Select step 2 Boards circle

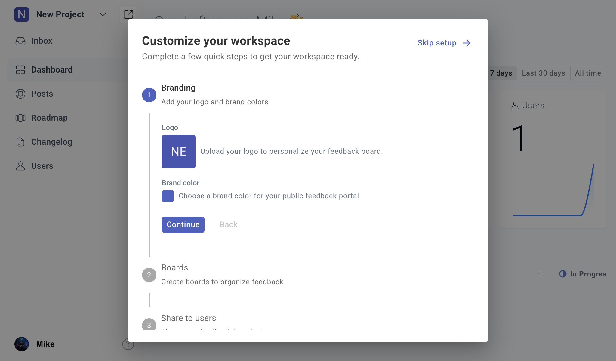point(149,275)
